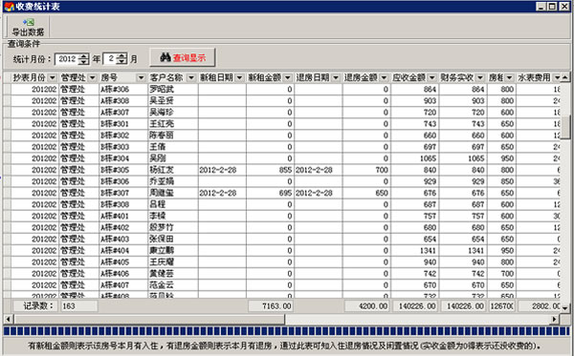The width and height of the screenshot is (574, 356).
Task: Select the row for 杨红友
Action: tap(282, 170)
